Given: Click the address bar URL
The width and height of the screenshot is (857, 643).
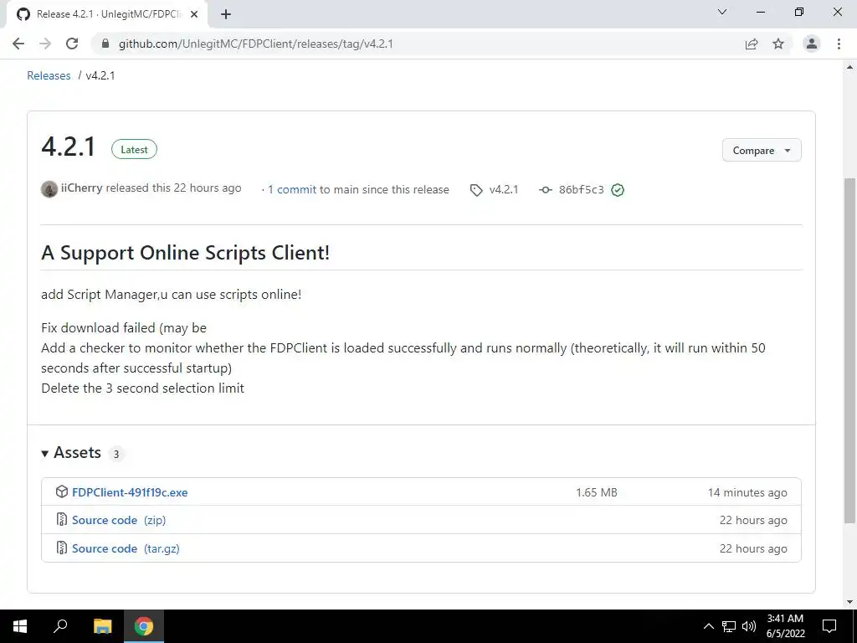Looking at the screenshot, I should (x=256, y=44).
